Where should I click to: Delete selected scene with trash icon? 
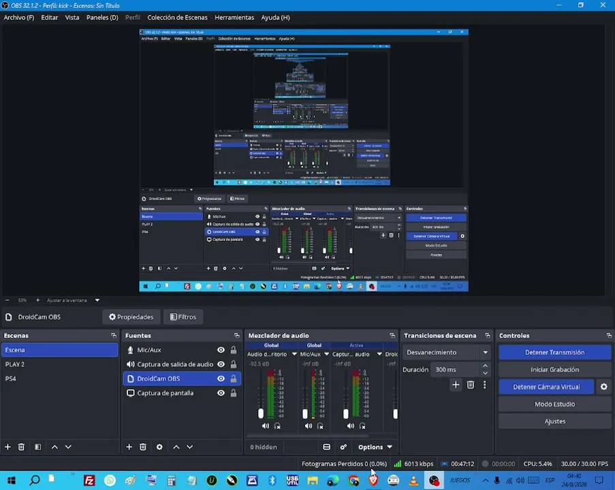[21, 447]
